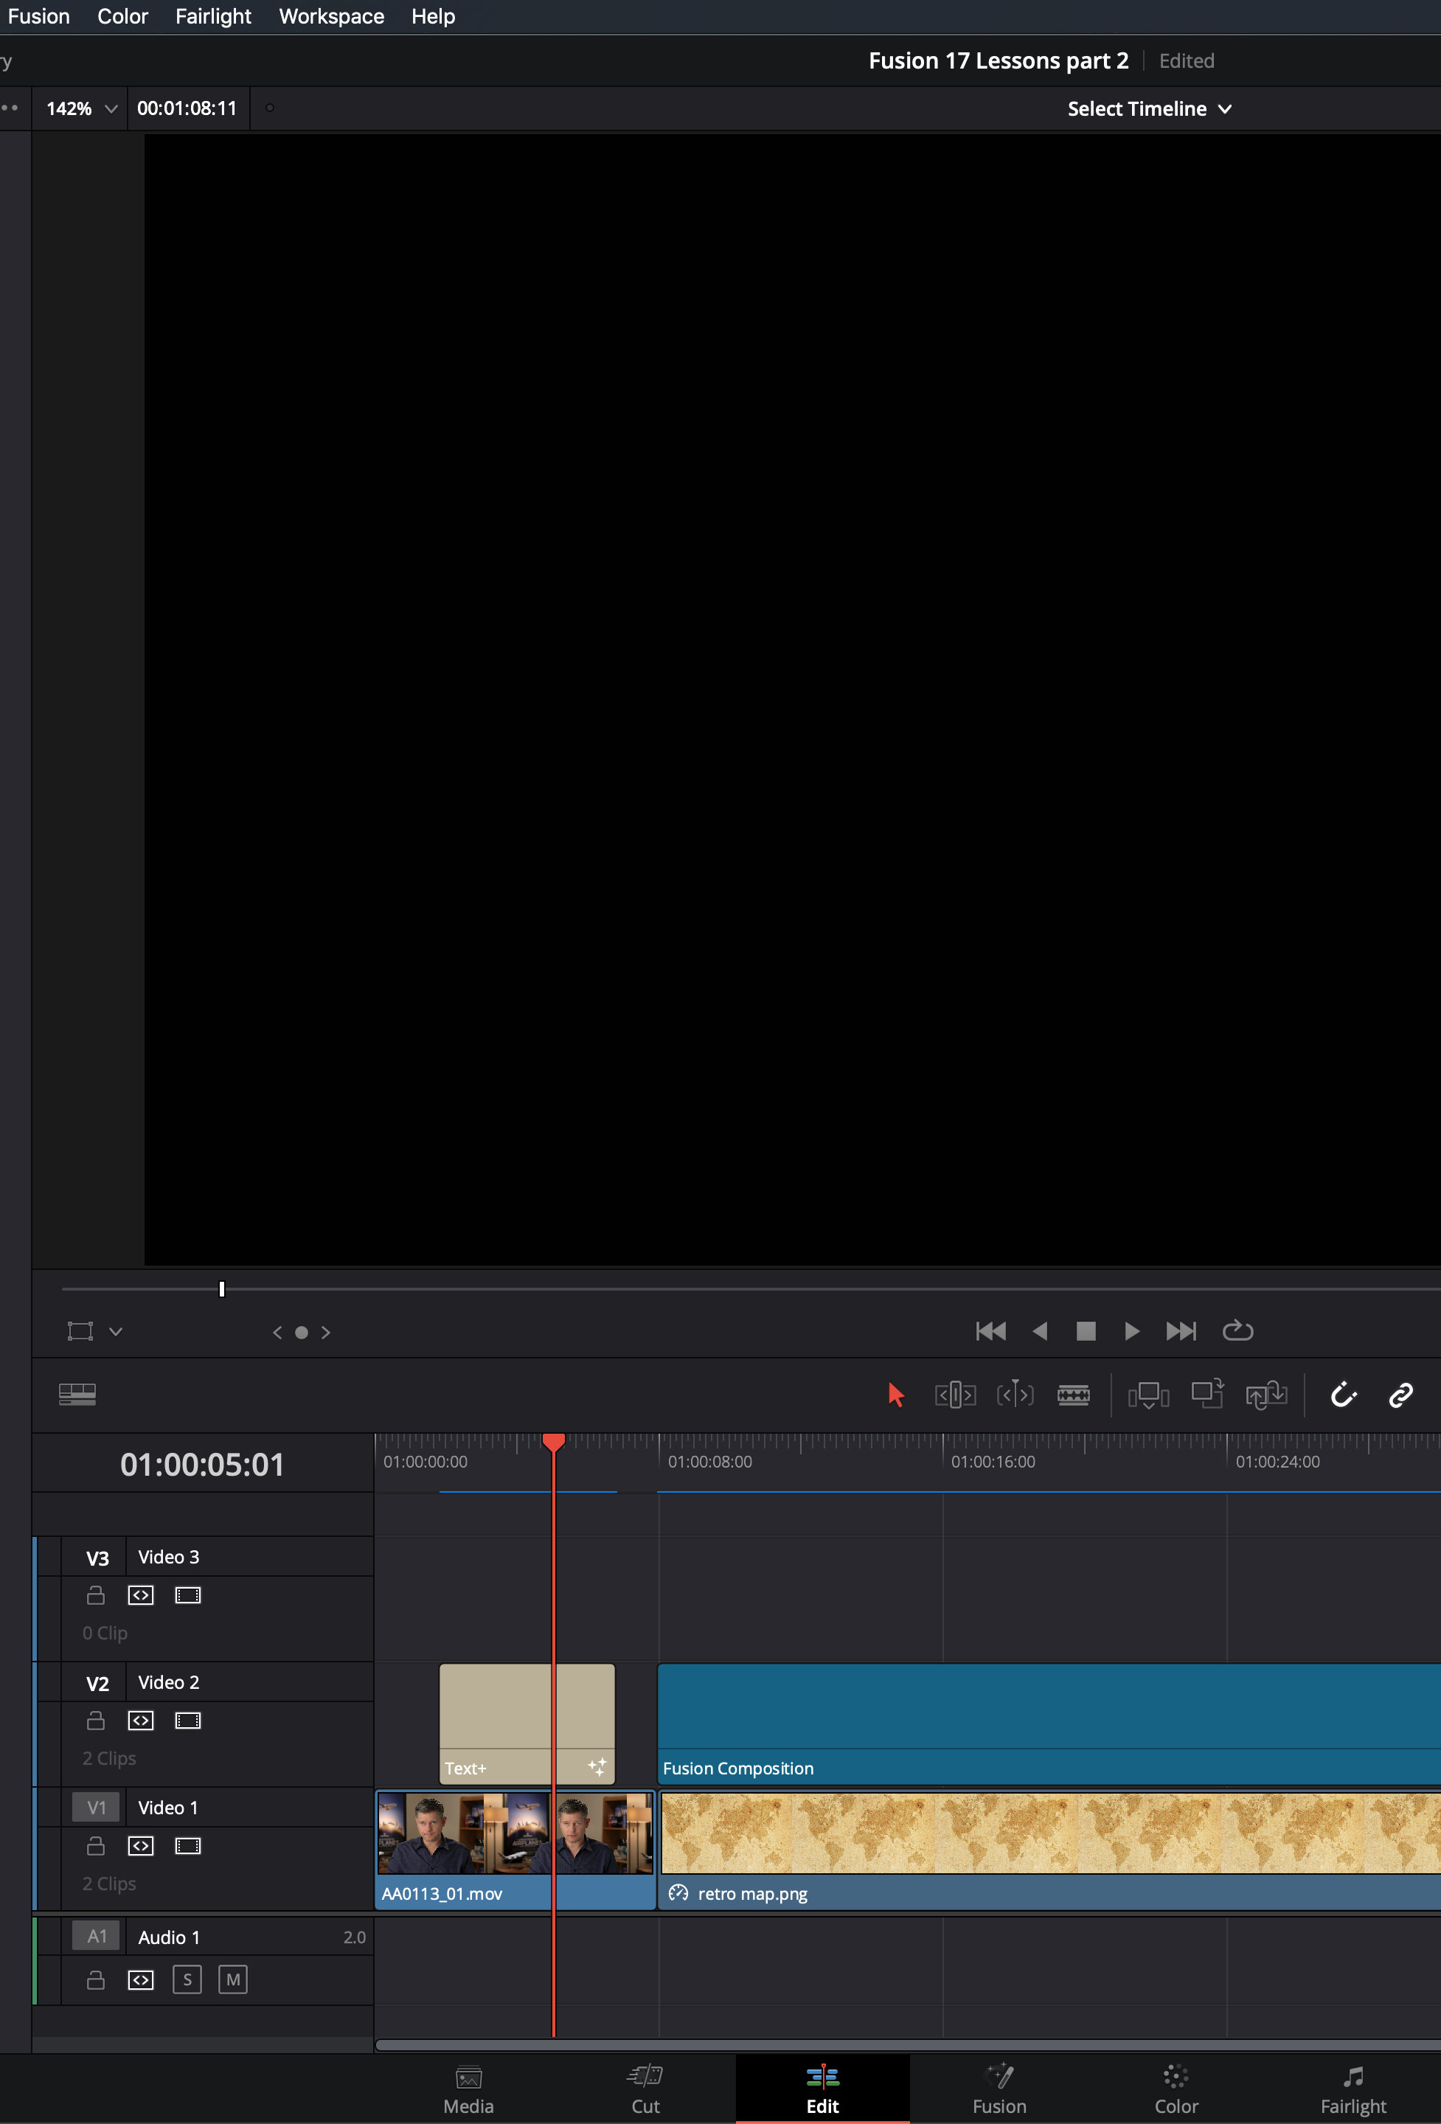Select the retro map.png clip

click(x=1050, y=1849)
